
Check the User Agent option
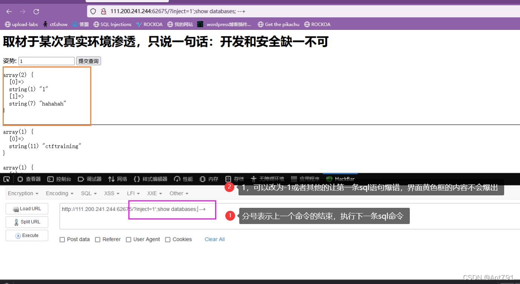coord(129,239)
